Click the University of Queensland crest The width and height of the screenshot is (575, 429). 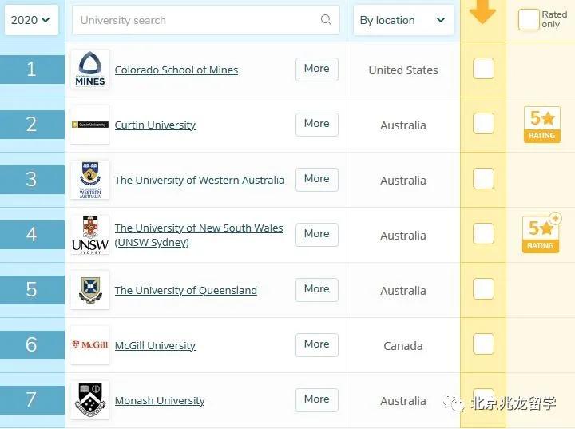[89, 290]
